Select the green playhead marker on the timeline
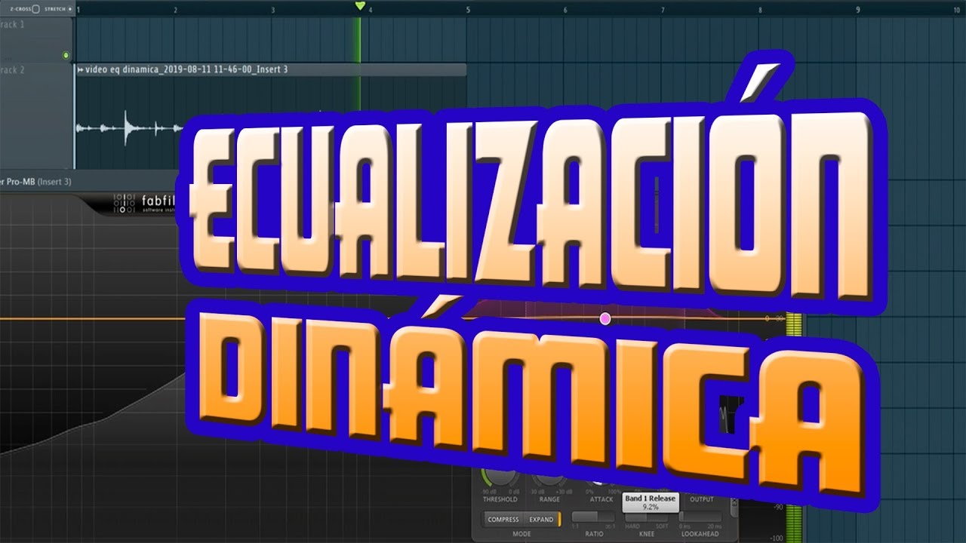This screenshot has width=966, height=543. pyautogui.click(x=360, y=6)
